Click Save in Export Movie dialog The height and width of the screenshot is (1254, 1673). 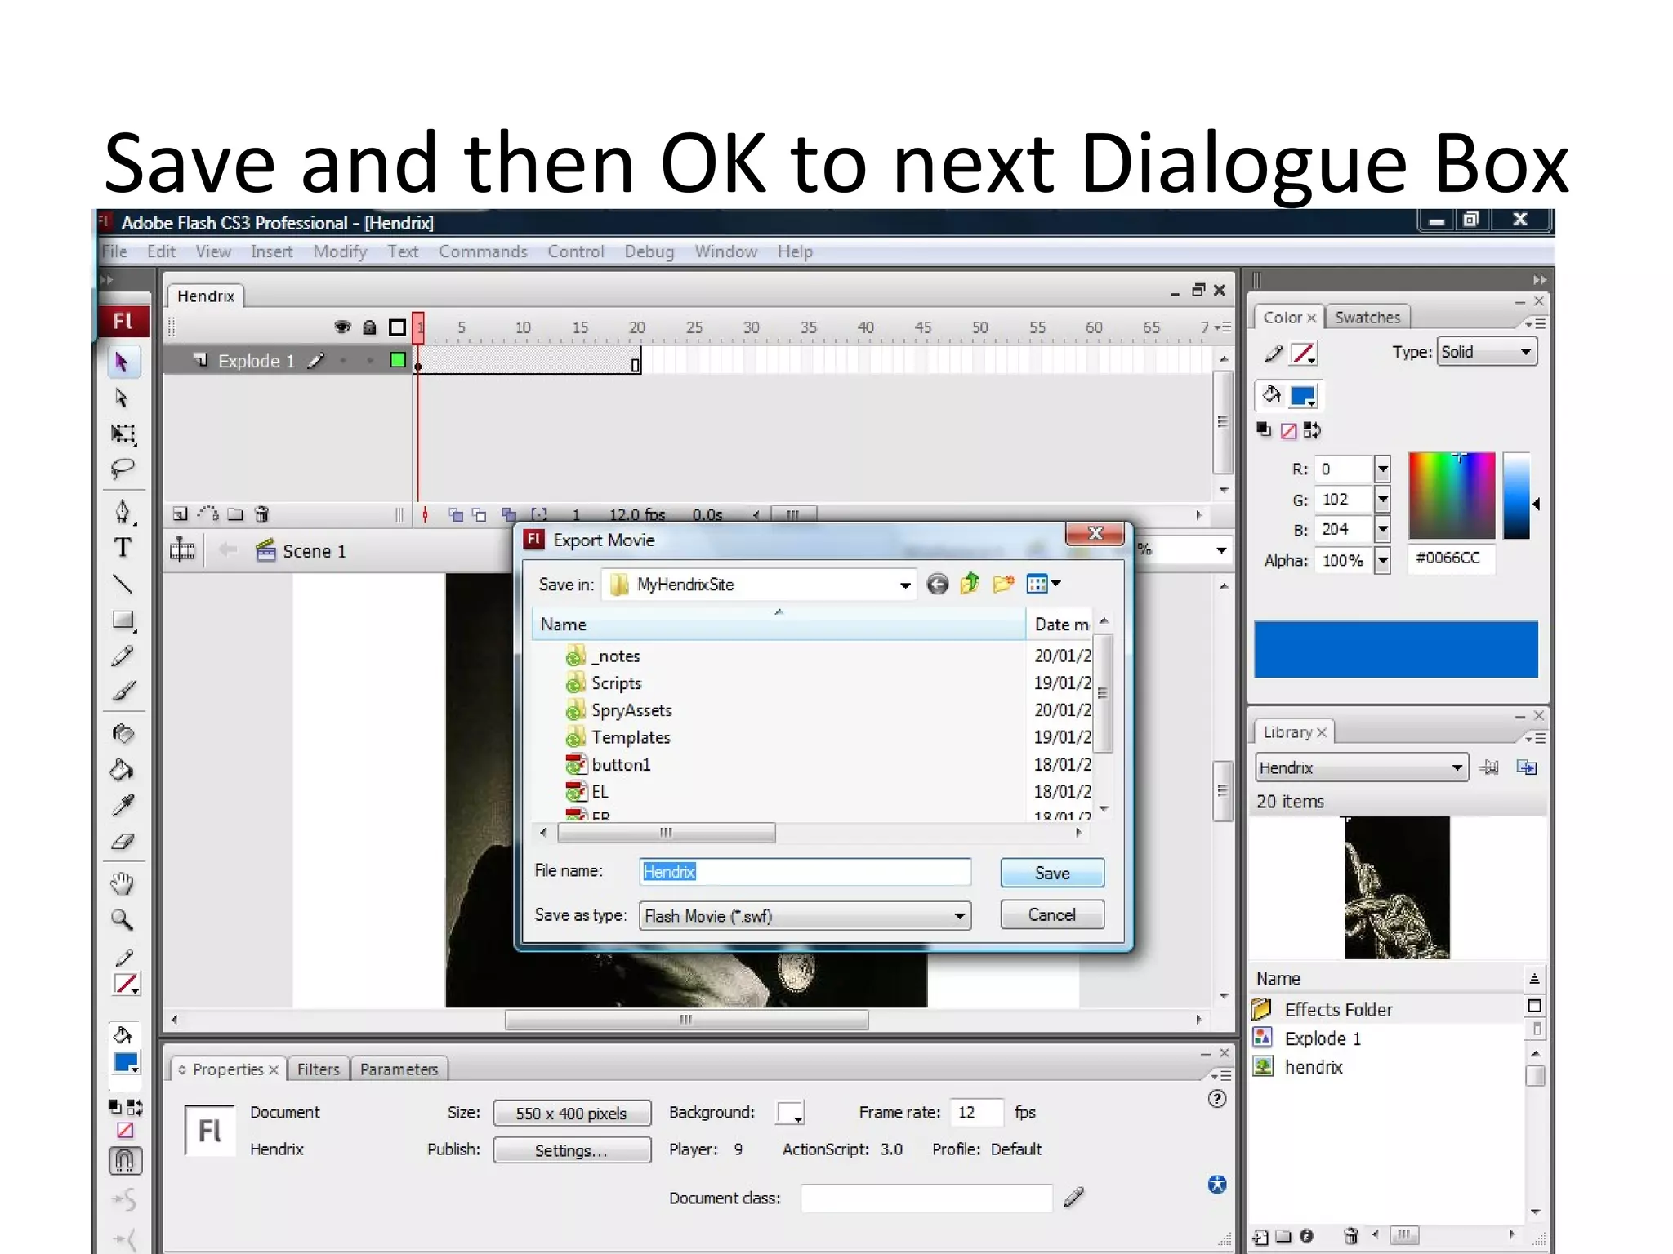tap(1052, 873)
